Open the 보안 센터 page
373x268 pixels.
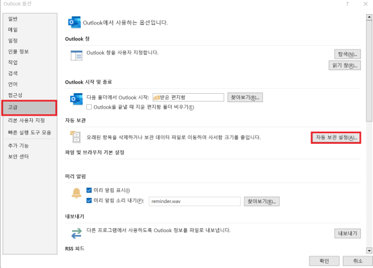tap(30, 156)
